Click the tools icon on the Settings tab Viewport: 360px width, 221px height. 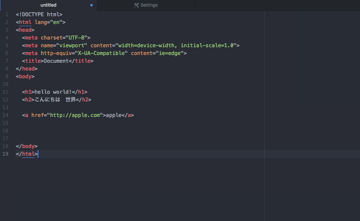pos(136,5)
